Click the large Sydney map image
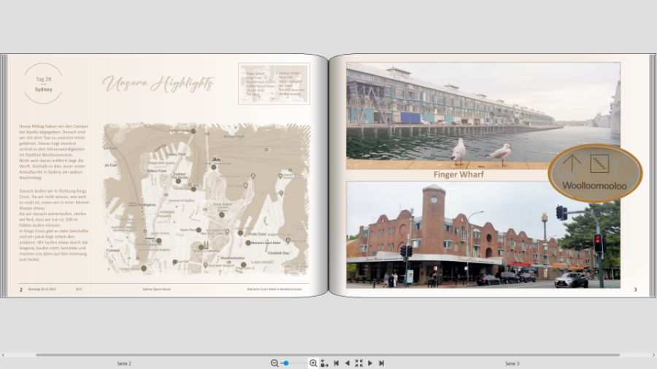Viewport: 657px width, 369px height. pos(206,199)
